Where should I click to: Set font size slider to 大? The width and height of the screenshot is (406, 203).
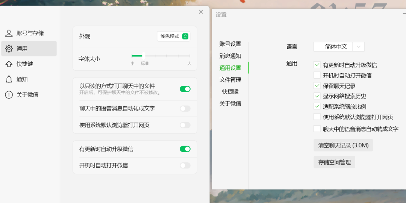click(x=189, y=56)
